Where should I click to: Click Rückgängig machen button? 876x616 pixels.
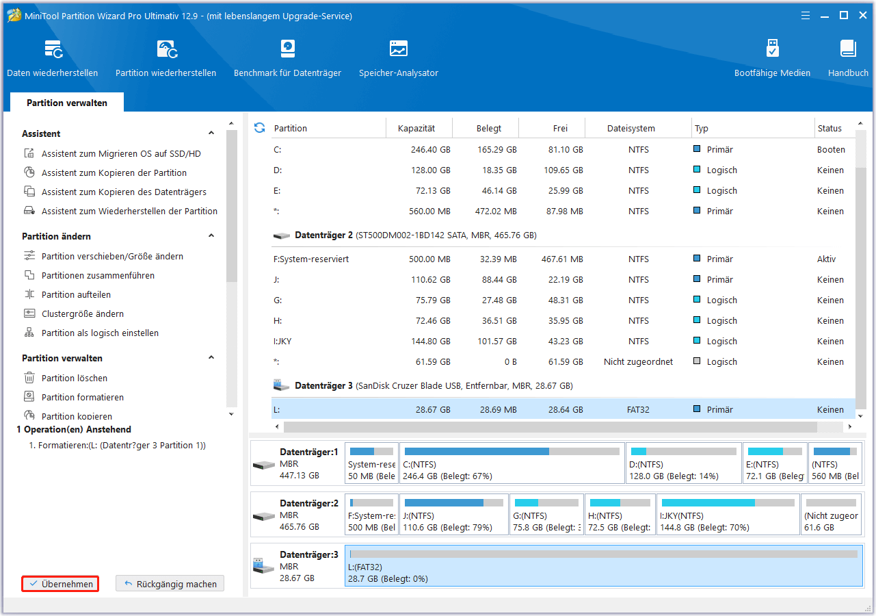(170, 584)
